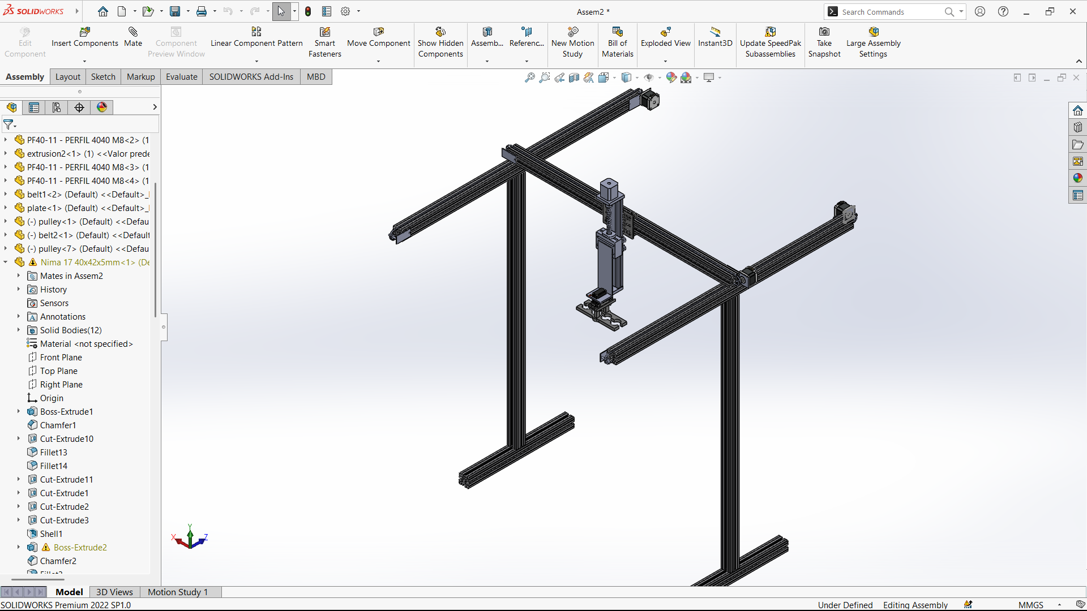Image resolution: width=1087 pixels, height=611 pixels.
Task: Click the Rebuild traffic light icon
Action: tap(308, 11)
